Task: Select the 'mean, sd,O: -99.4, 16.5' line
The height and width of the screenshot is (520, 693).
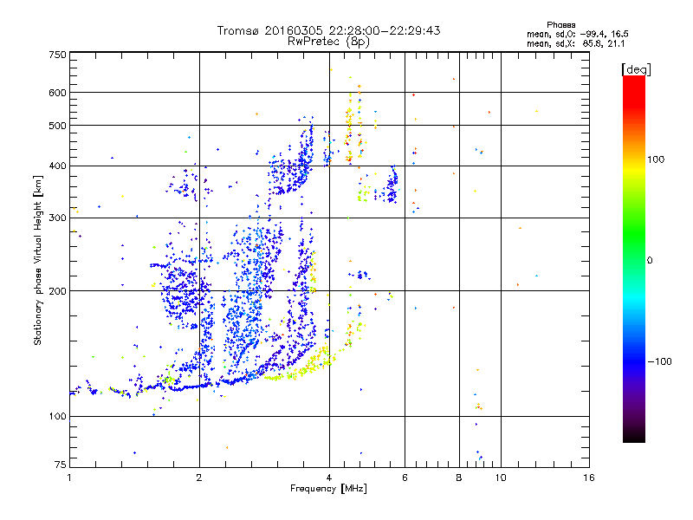Action: pos(577,34)
